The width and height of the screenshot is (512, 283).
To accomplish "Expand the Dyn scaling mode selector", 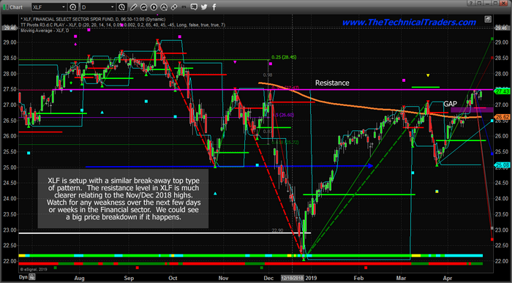I will (23, 277).
